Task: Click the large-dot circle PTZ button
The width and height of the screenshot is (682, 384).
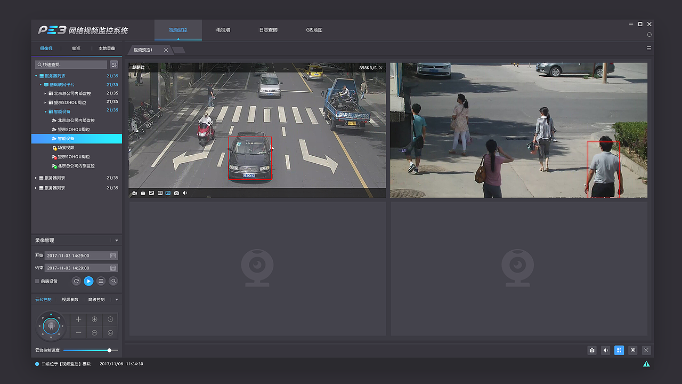Action: pyautogui.click(x=110, y=333)
